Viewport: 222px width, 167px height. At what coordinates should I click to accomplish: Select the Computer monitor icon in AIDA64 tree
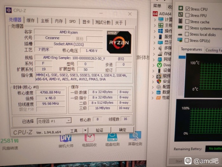click(x=161, y=19)
